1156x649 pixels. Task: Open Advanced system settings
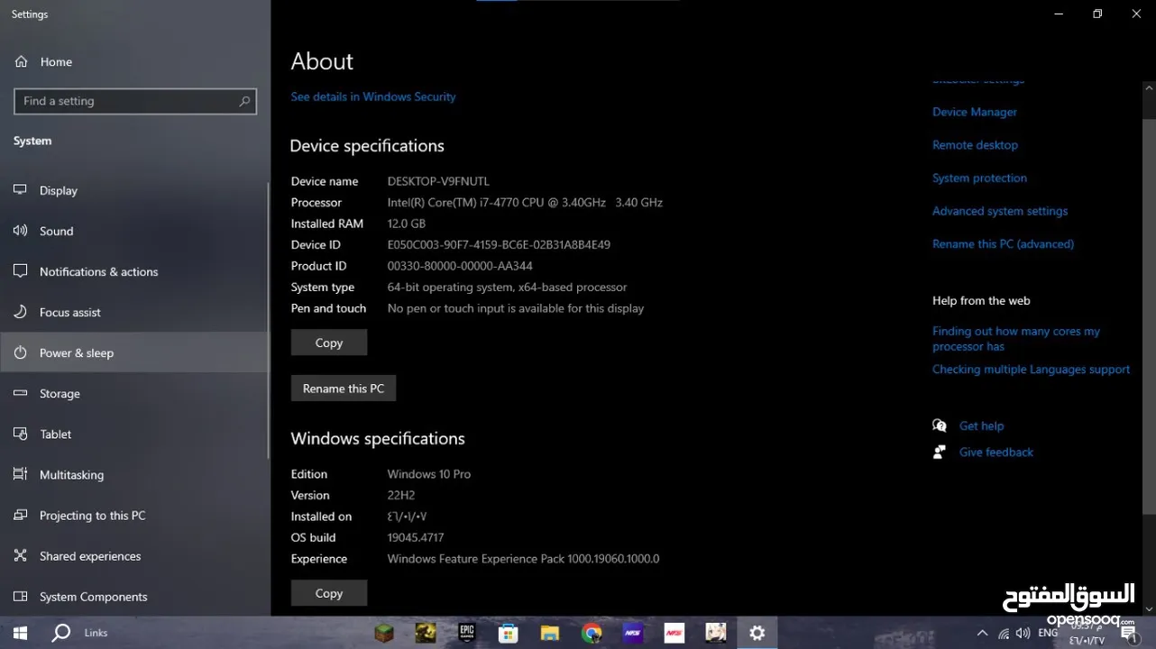[1000, 211]
